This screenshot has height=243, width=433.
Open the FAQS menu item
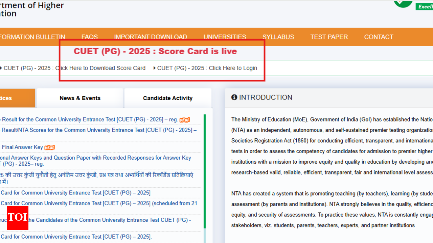tap(90, 37)
